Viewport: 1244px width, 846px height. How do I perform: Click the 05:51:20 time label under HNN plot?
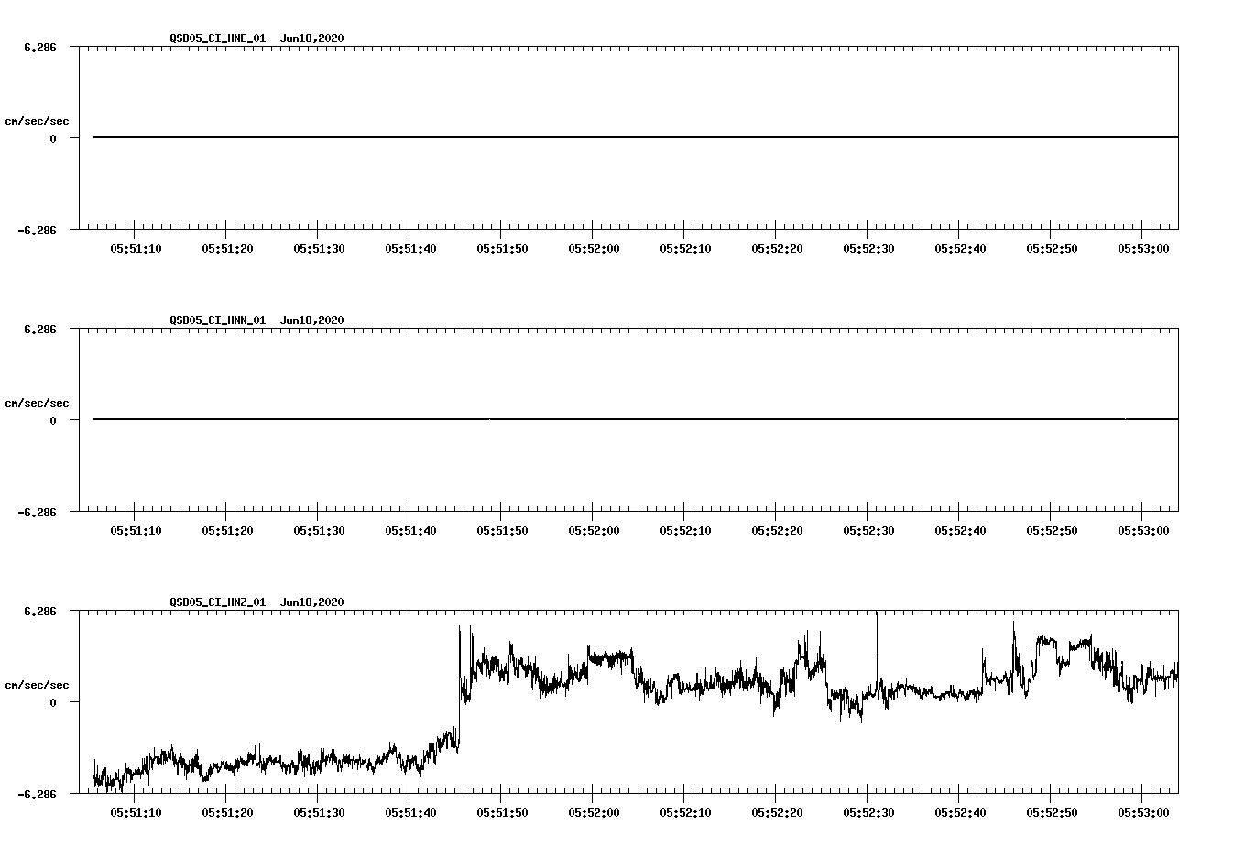pos(227,531)
